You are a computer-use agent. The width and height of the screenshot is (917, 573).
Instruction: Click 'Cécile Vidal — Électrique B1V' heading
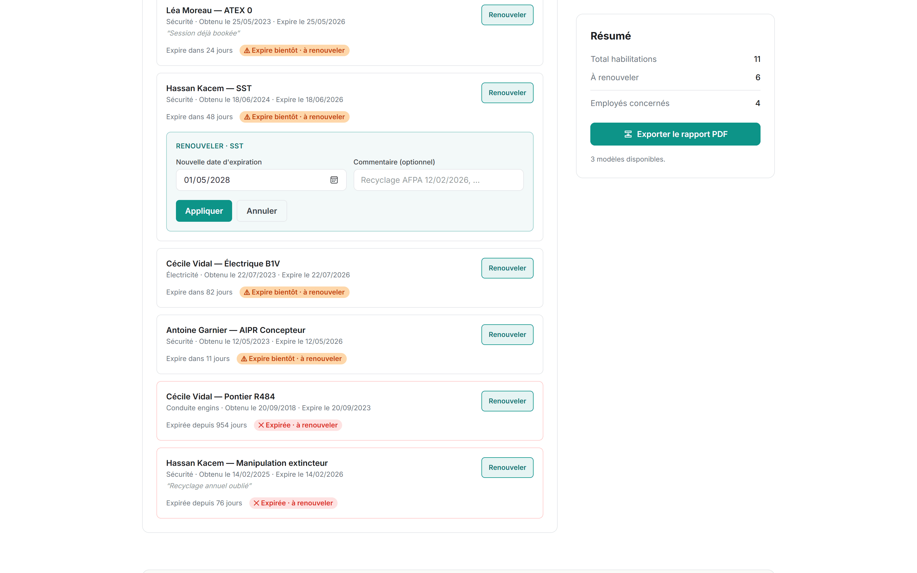coord(223,263)
